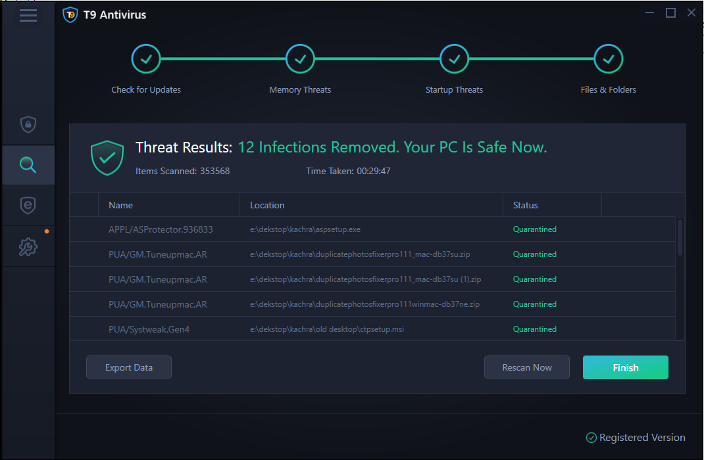The width and height of the screenshot is (704, 460).
Task: Click the Memory Threats checkmark circle
Action: (x=300, y=58)
